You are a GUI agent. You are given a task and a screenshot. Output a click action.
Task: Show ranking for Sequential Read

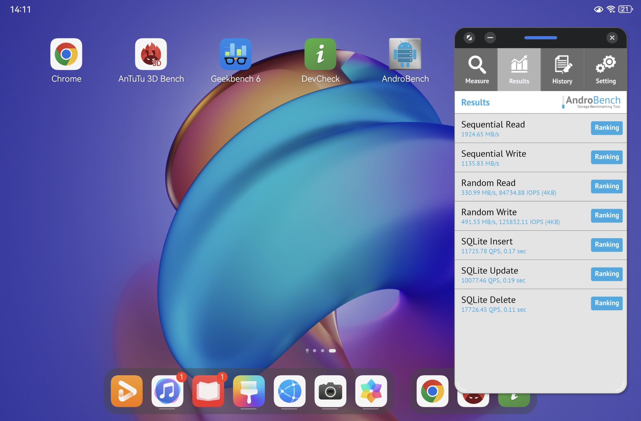point(606,128)
